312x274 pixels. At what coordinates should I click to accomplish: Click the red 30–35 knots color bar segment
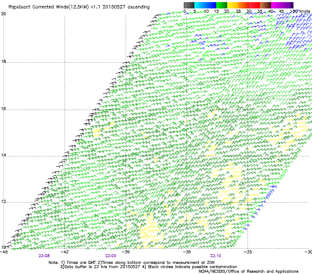point(255,5)
